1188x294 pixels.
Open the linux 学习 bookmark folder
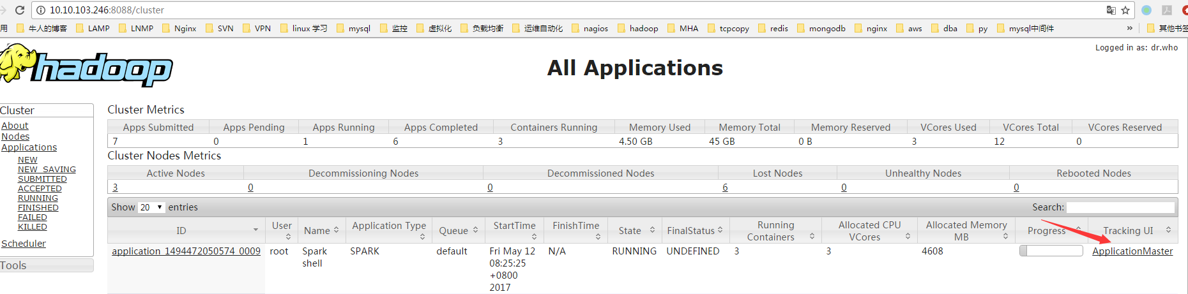tap(303, 28)
